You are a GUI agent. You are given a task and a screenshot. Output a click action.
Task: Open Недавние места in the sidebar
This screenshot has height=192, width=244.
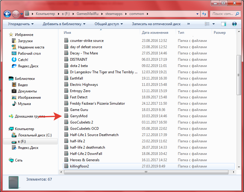(31, 47)
